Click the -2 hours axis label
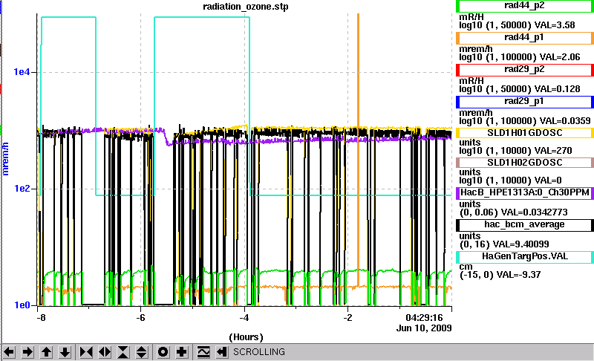The width and height of the screenshot is (594, 361). coord(347,317)
